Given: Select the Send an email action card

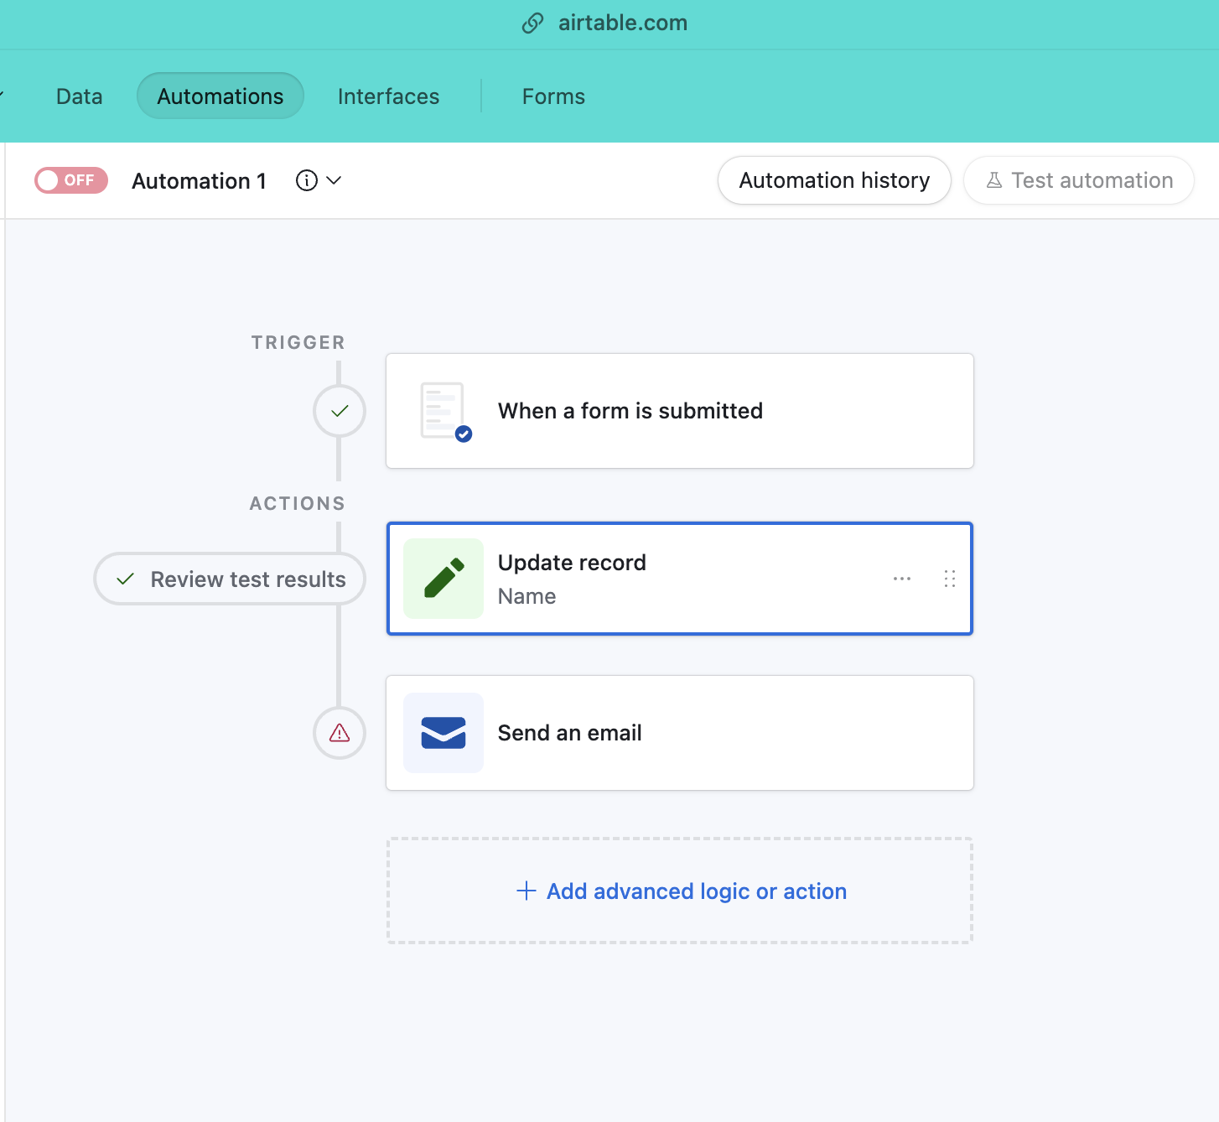Looking at the screenshot, I should coord(680,733).
